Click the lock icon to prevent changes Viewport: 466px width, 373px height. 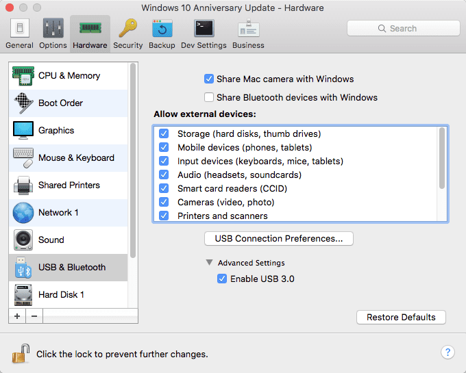click(x=21, y=353)
